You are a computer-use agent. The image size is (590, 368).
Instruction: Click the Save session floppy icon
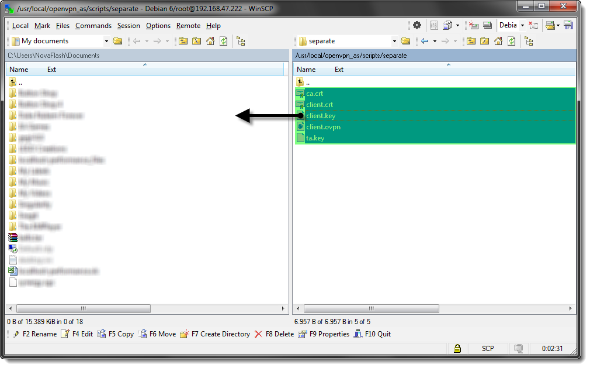(568, 25)
